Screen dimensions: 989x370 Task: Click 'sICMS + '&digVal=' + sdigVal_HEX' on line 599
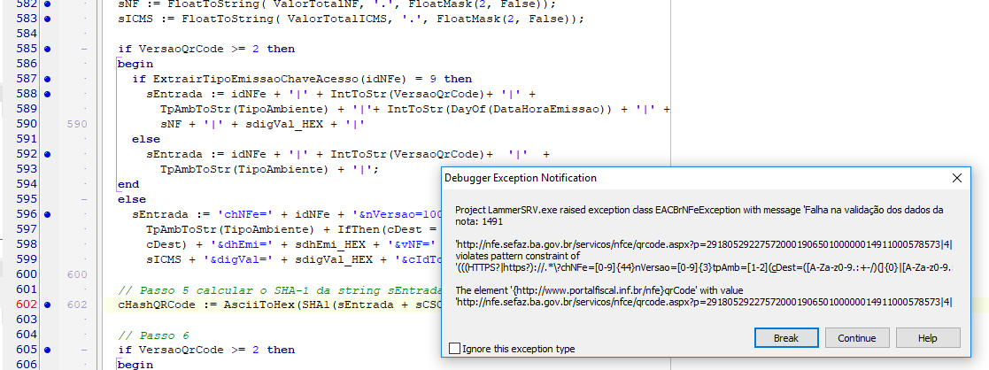[x=293, y=259]
